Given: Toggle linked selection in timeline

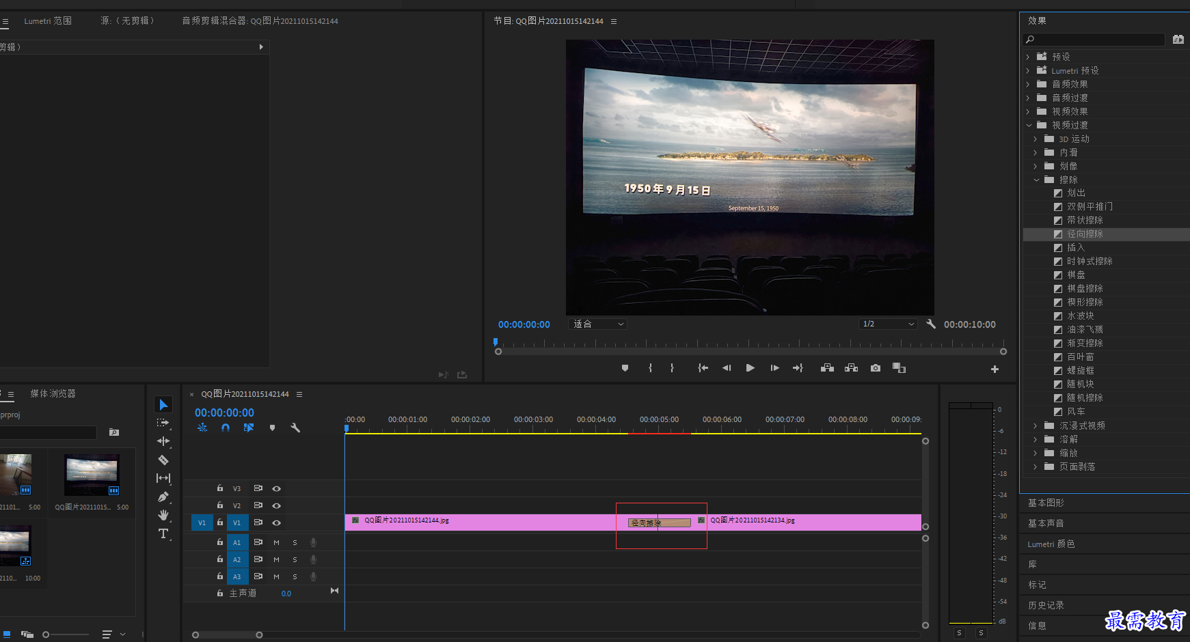Looking at the screenshot, I should [x=249, y=428].
